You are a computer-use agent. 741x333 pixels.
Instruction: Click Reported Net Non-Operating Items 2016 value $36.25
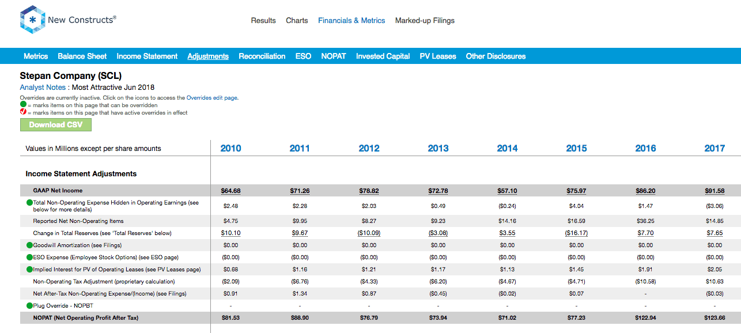point(645,221)
